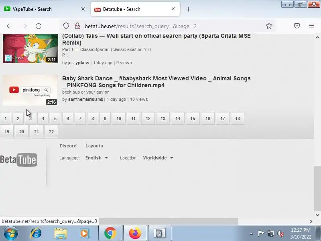Viewport: 321px width, 241px height.
Task: Click the browser back arrow
Action: click(x=9, y=26)
